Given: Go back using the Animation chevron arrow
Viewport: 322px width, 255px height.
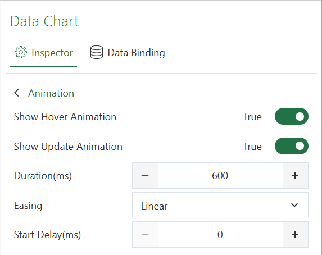Looking at the screenshot, I should coord(17,93).
